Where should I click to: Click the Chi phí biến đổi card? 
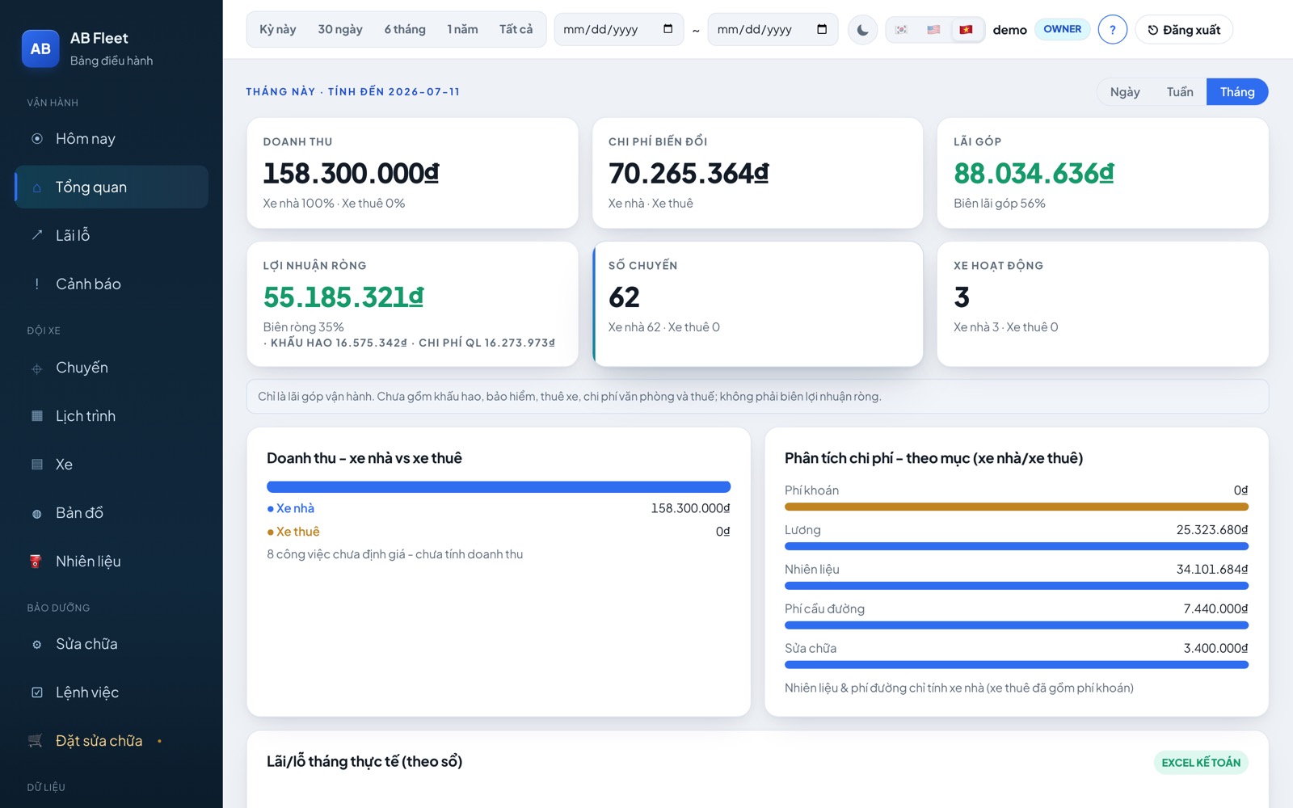click(758, 173)
